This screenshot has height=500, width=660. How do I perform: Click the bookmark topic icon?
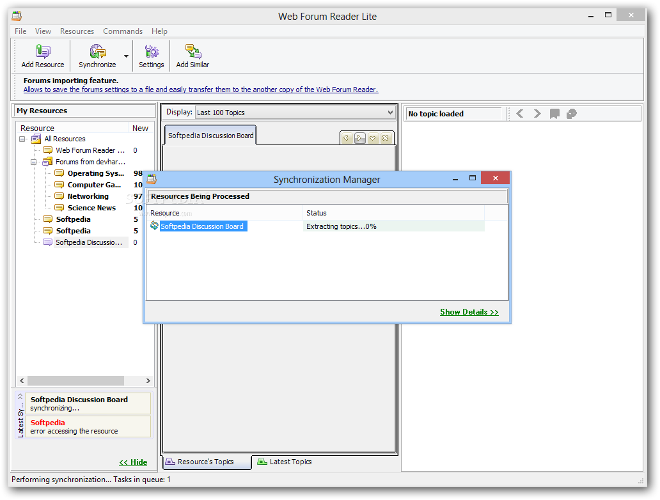click(554, 114)
